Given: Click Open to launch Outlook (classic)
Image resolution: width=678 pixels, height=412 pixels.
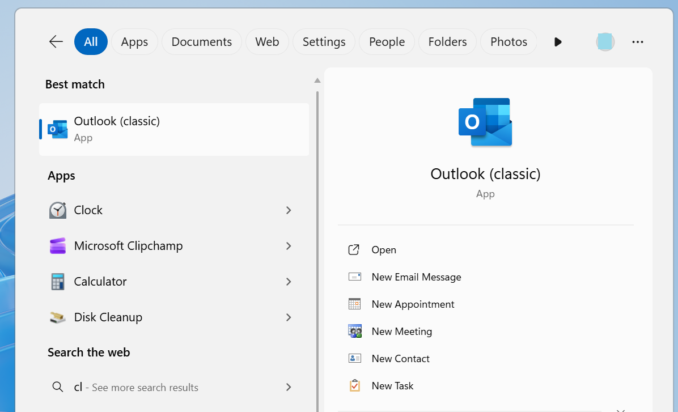Looking at the screenshot, I should pos(384,249).
